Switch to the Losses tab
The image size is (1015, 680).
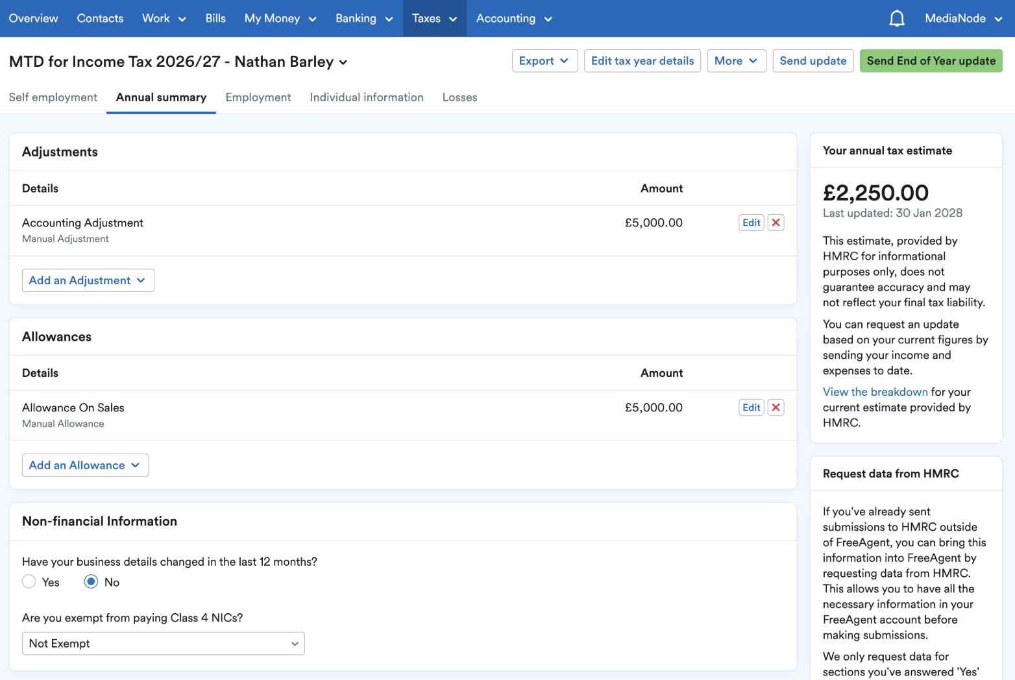click(460, 97)
